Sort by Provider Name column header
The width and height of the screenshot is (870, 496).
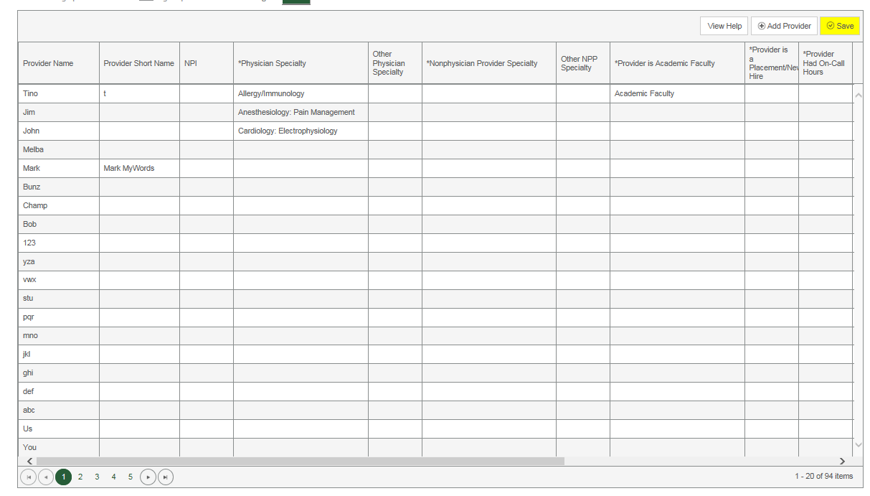click(x=48, y=63)
